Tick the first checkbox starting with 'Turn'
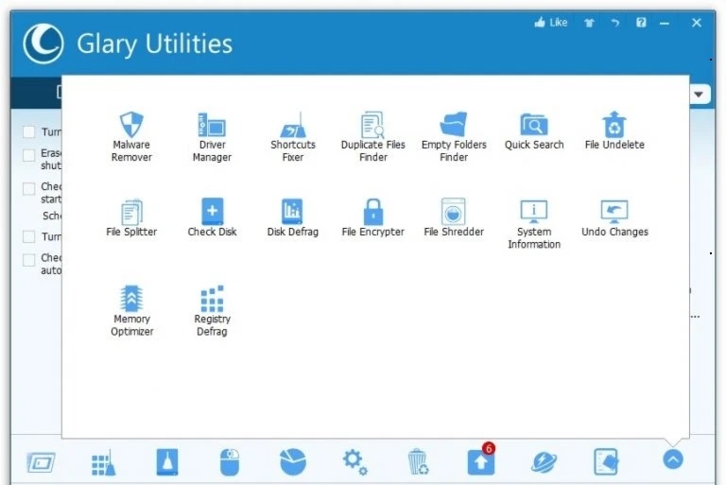The width and height of the screenshot is (726, 485). 29,132
